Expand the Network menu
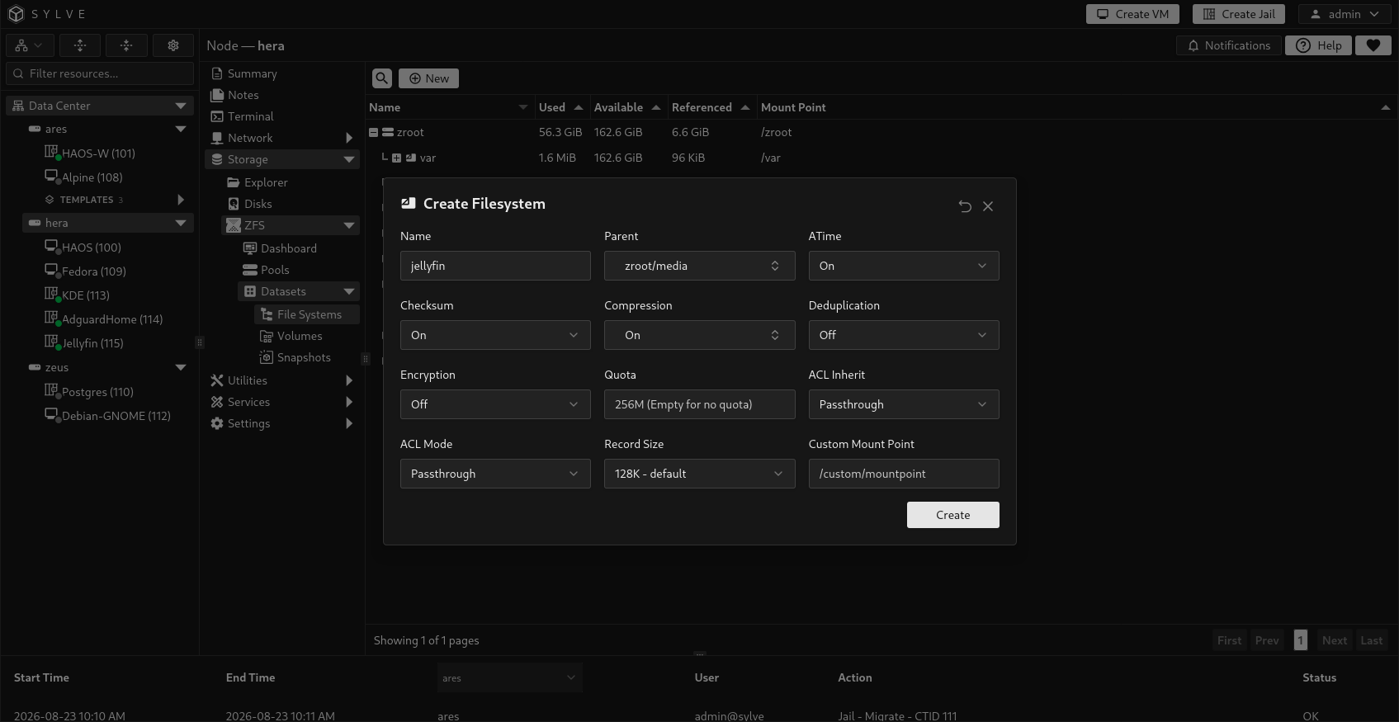 [281, 138]
